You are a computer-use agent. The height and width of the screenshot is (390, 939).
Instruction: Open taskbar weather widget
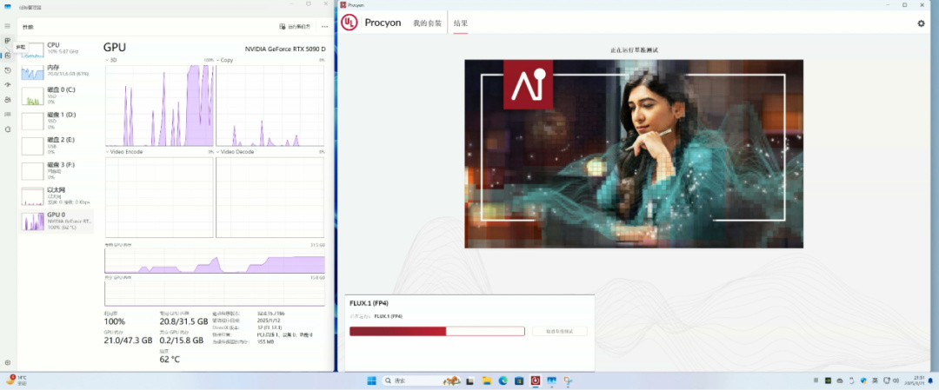click(x=17, y=380)
